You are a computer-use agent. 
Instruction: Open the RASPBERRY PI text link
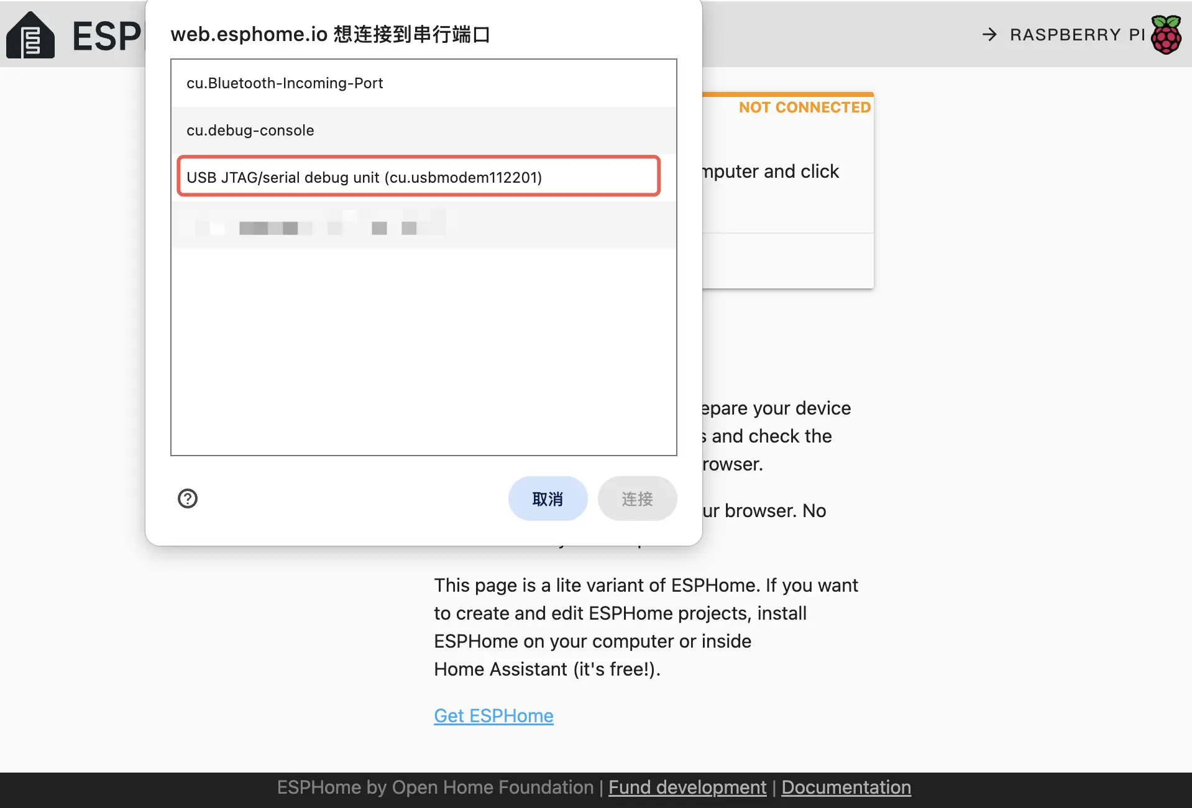1077,35
